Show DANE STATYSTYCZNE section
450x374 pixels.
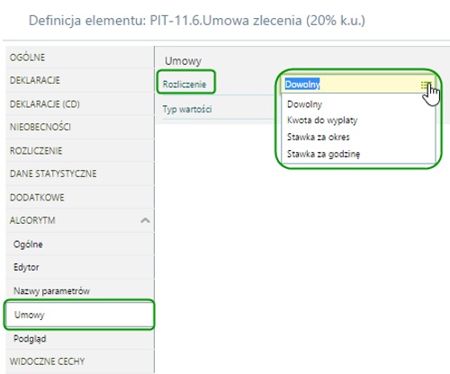point(80,174)
